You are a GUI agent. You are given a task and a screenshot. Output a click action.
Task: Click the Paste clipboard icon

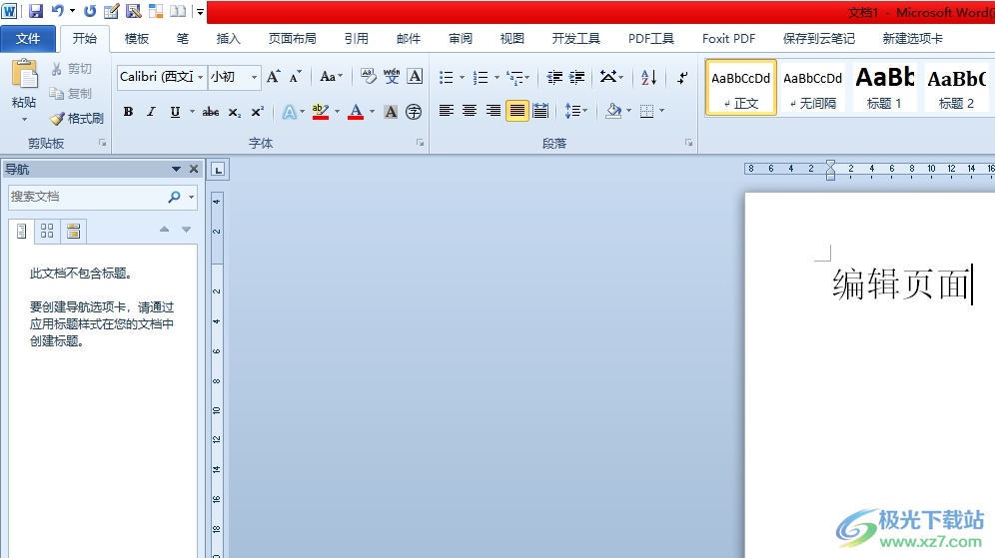tap(25, 74)
